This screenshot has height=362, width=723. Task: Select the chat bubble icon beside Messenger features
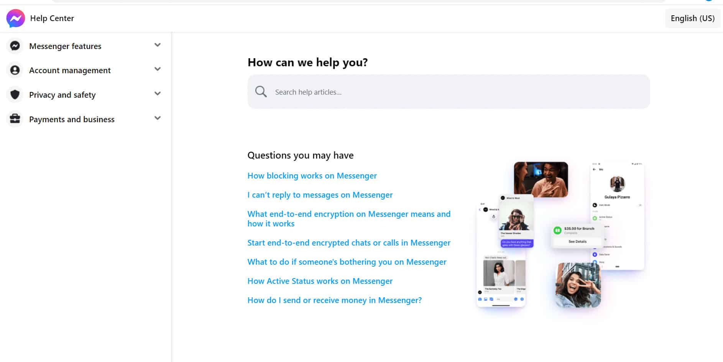click(x=15, y=46)
